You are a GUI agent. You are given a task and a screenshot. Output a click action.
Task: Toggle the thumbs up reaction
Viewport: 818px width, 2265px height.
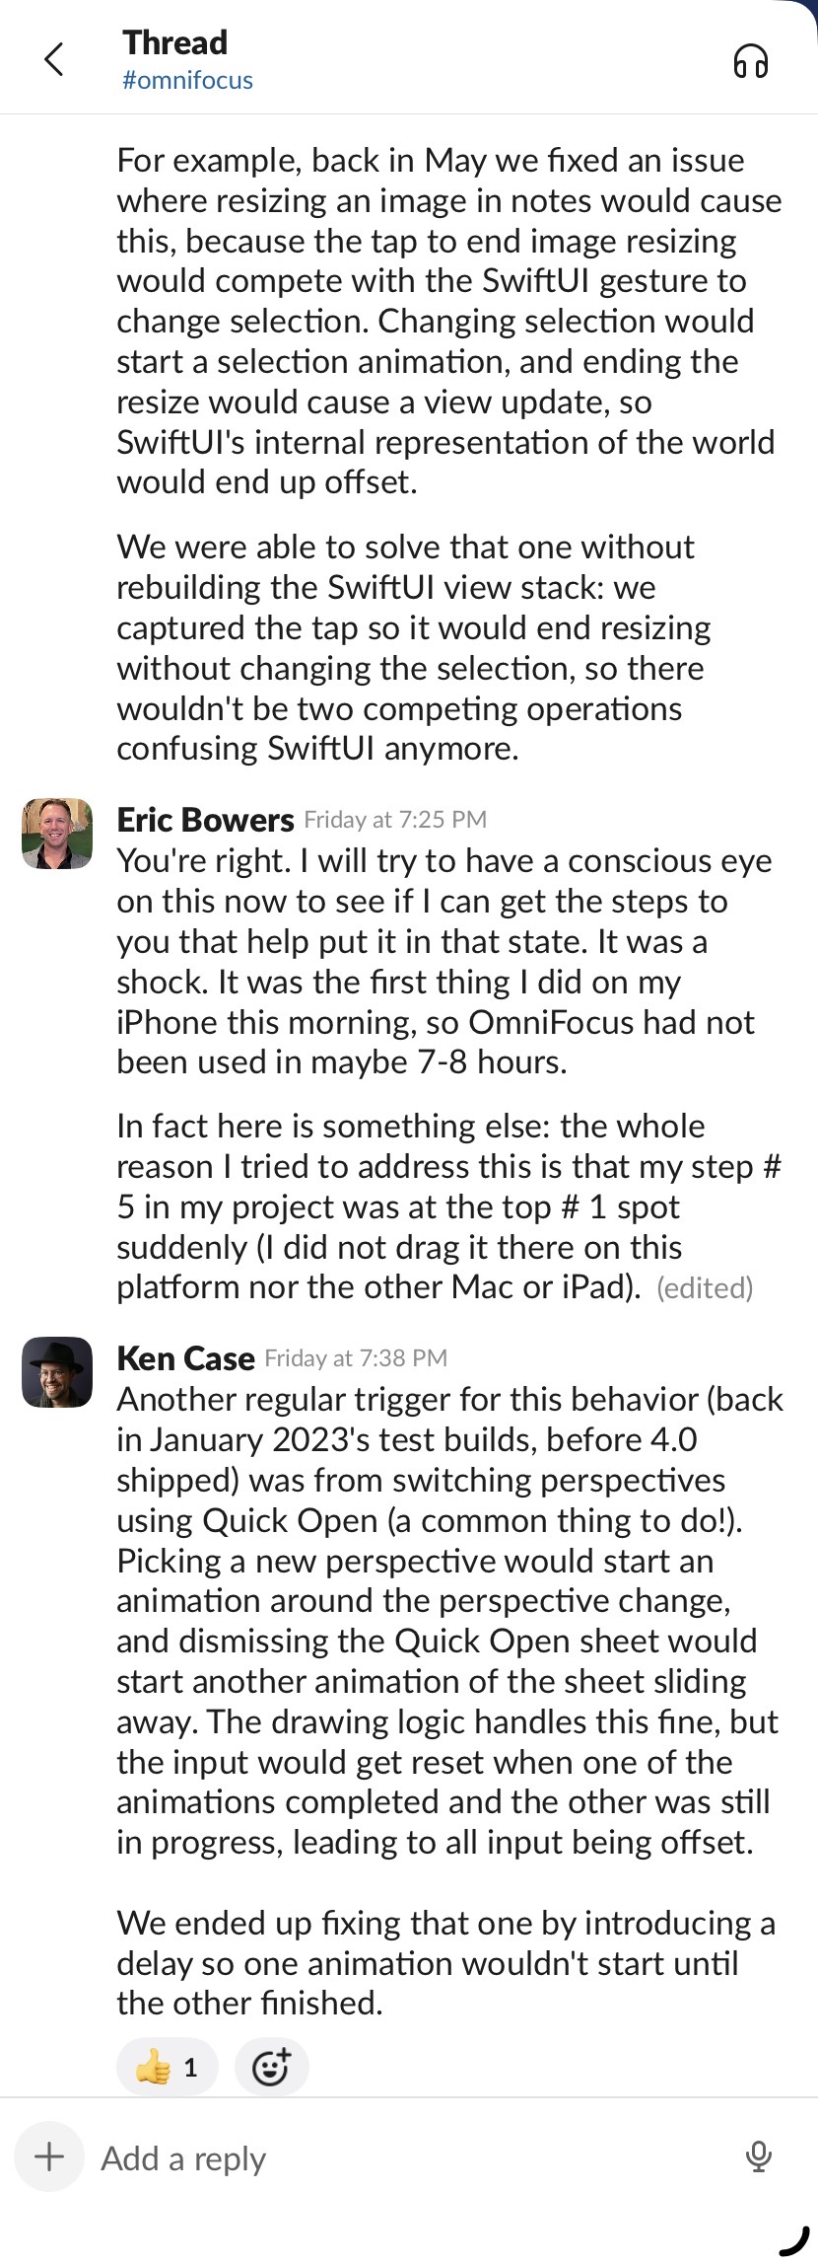[x=167, y=2066]
